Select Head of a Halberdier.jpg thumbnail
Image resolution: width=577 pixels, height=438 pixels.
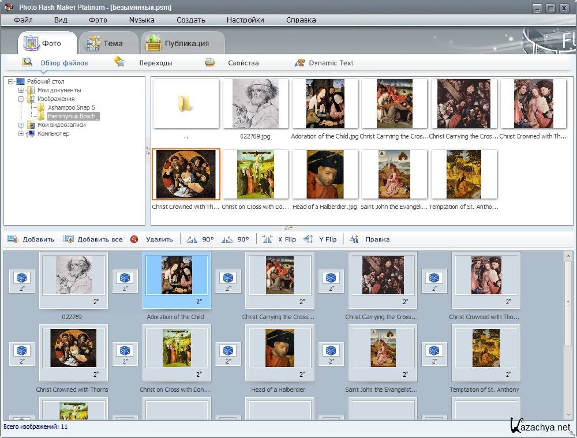pyautogui.click(x=325, y=175)
